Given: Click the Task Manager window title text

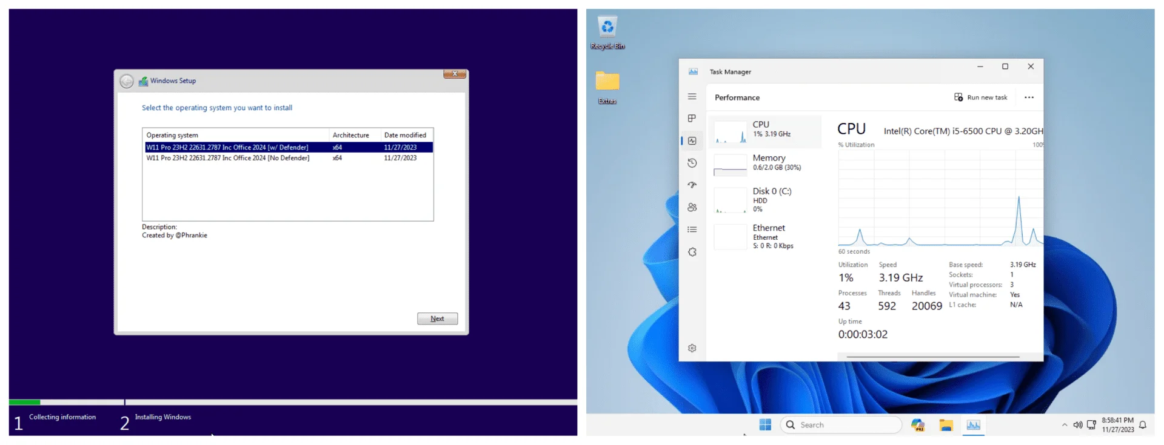Looking at the screenshot, I should [731, 72].
